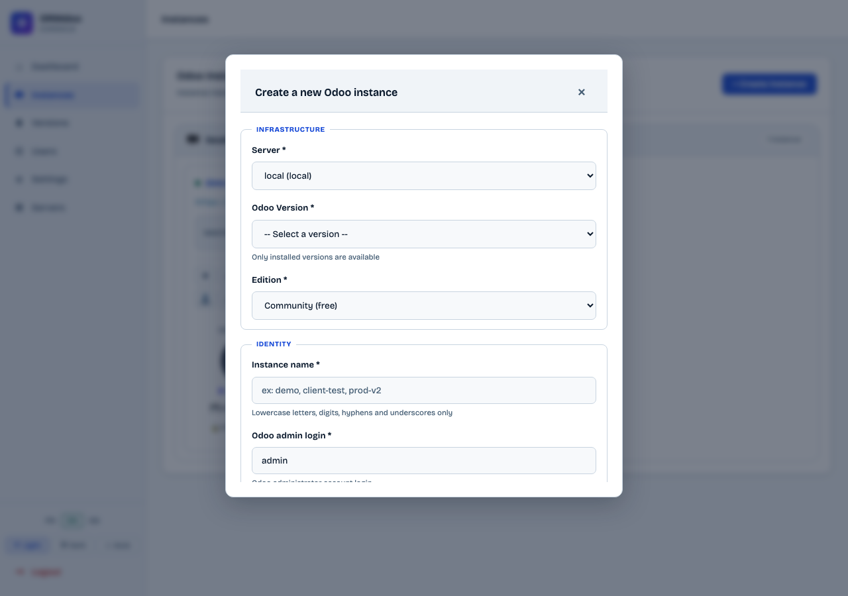
Task: Click the 'Instance name *' field label
Action: click(x=286, y=365)
